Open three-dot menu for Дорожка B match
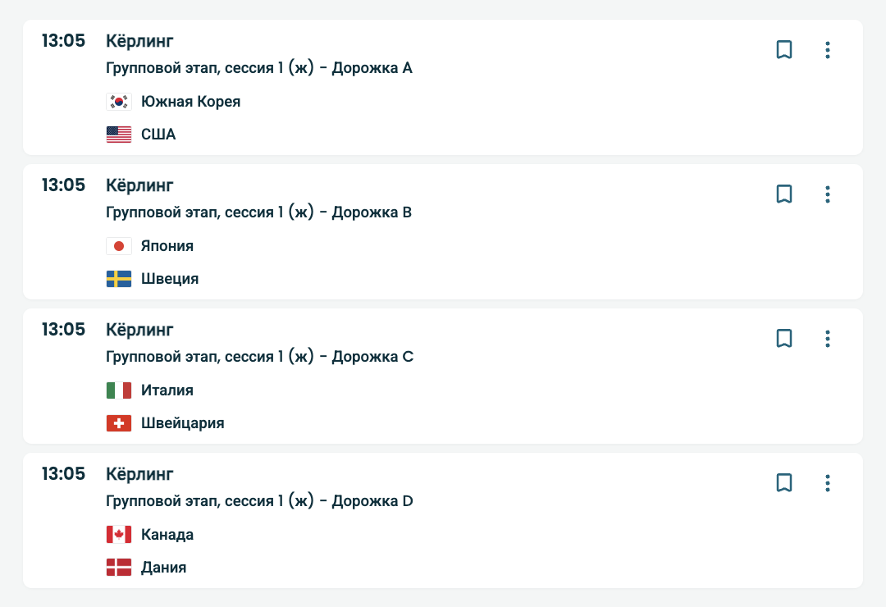The height and width of the screenshot is (607, 886). click(x=828, y=194)
